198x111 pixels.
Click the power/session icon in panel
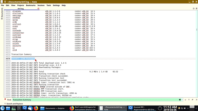[x=160, y=108]
